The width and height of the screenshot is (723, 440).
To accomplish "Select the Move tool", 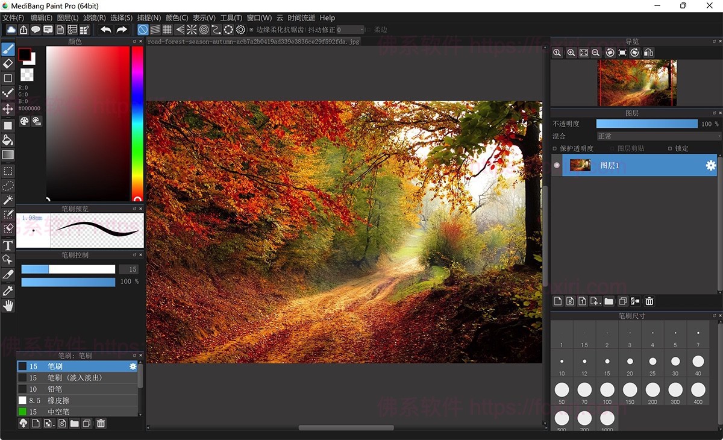I will [x=8, y=108].
